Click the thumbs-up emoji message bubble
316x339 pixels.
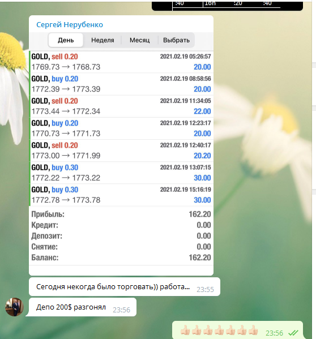tap(237, 331)
